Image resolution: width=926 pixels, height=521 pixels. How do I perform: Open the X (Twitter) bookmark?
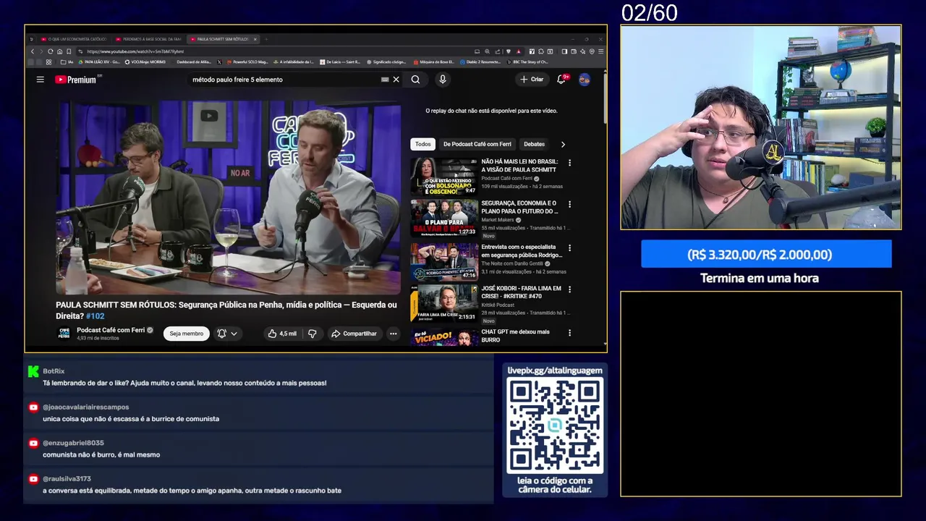pyautogui.click(x=219, y=62)
